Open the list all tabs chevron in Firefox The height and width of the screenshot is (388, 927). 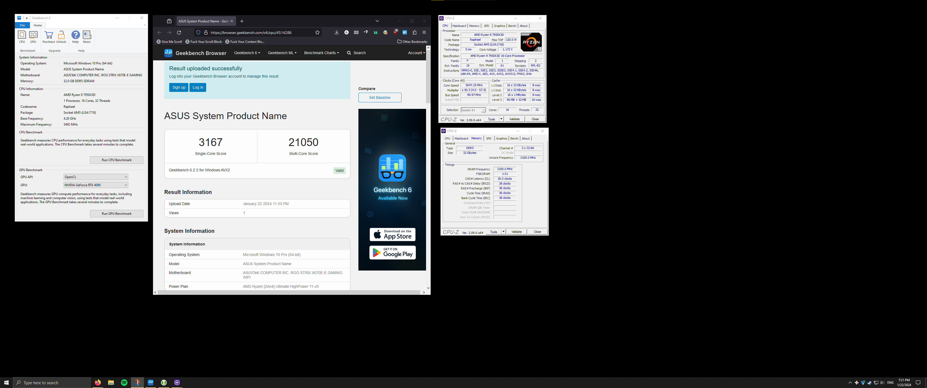[x=377, y=21]
